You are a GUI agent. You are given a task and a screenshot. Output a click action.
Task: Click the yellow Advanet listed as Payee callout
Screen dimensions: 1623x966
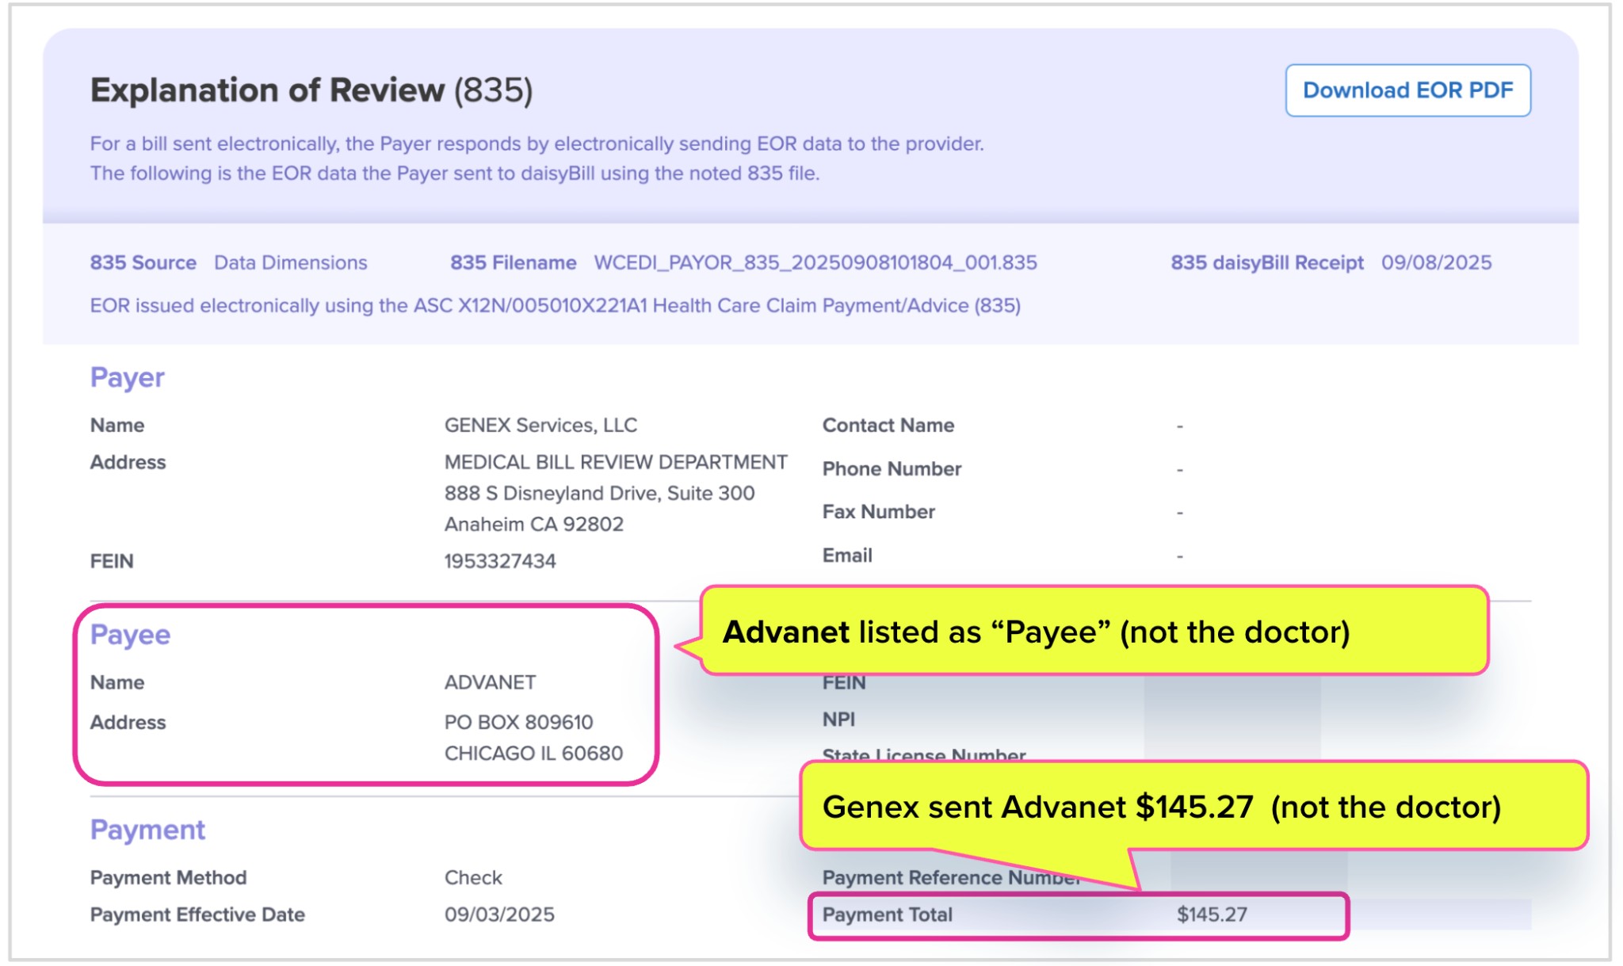click(1094, 632)
